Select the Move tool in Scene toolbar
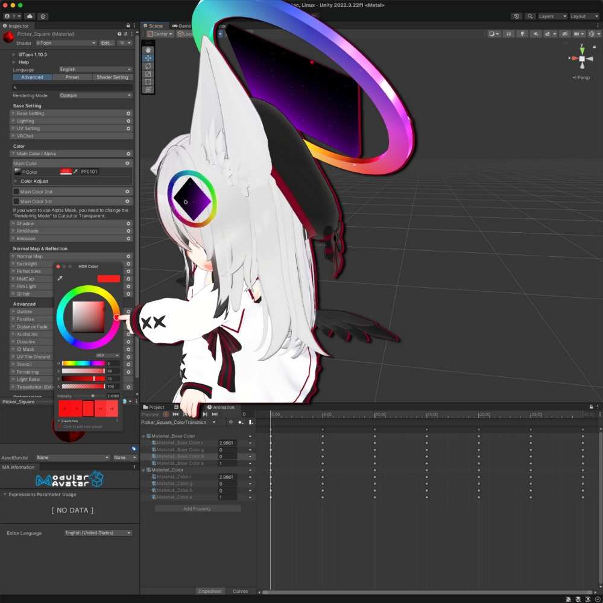Image resolution: width=603 pixels, height=603 pixels. click(148, 58)
